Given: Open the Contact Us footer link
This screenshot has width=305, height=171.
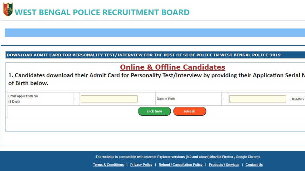Looking at the screenshot, I should tap(254, 165).
